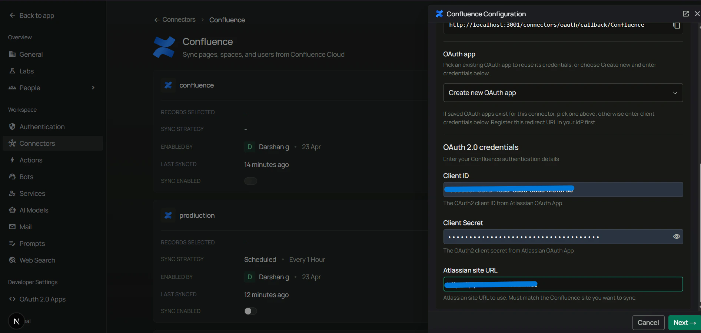Click Darshan g avatar in confluence card
The image size is (701, 333).
coord(249,147)
